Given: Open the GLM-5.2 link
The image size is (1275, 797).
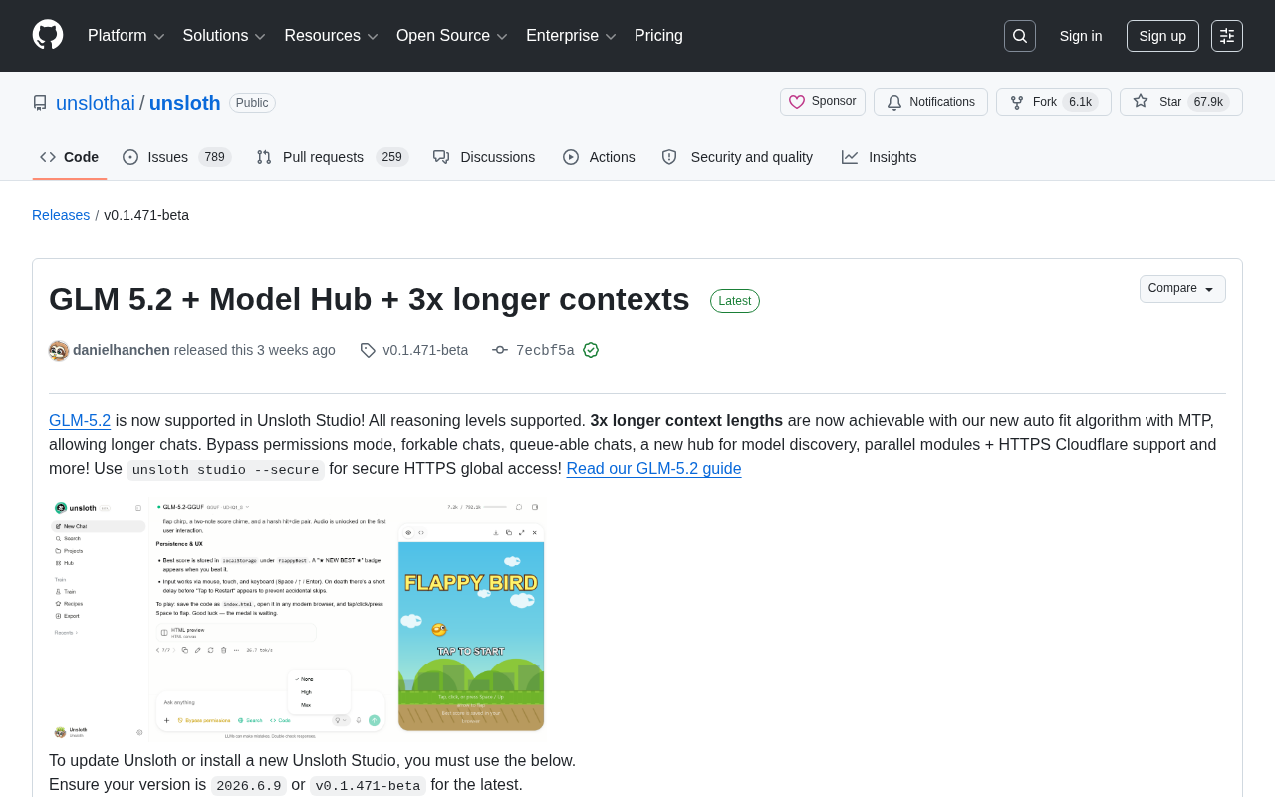Looking at the screenshot, I should pos(80,421).
